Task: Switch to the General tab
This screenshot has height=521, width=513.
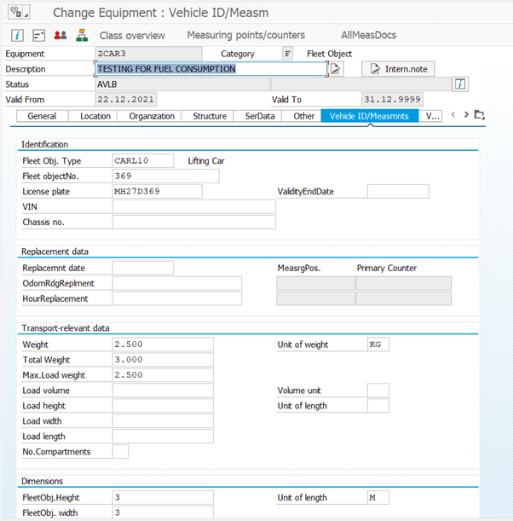Action: tap(42, 116)
